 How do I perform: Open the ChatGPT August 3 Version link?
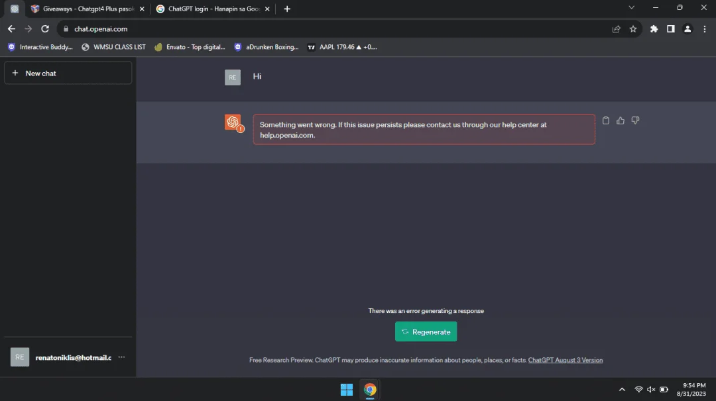(566, 360)
